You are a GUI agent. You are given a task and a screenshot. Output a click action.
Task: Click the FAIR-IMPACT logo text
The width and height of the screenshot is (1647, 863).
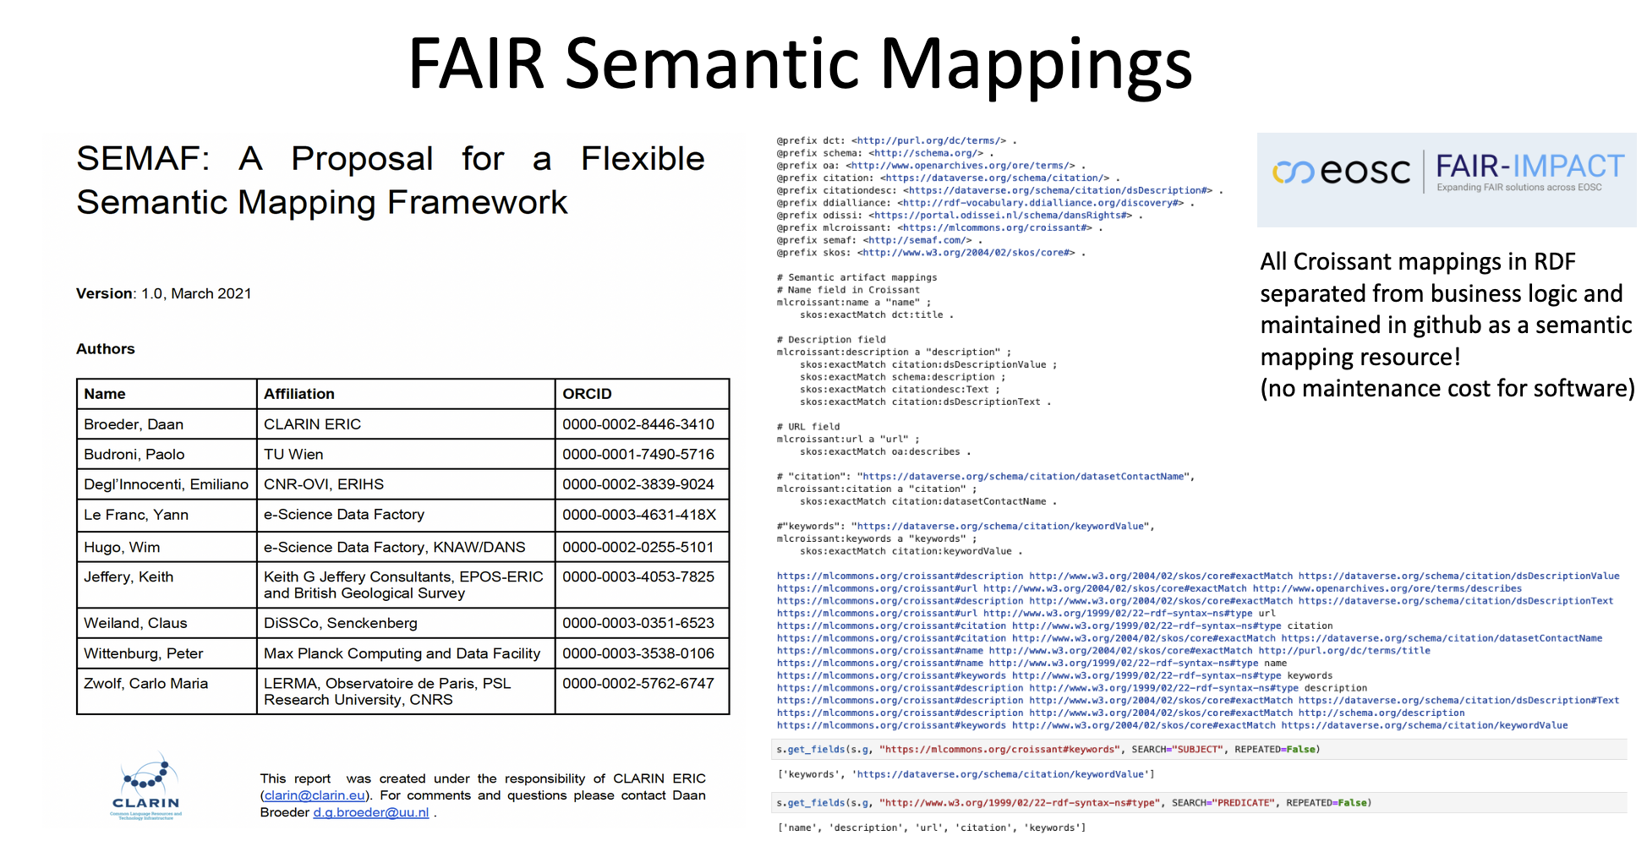pyautogui.click(x=1529, y=167)
